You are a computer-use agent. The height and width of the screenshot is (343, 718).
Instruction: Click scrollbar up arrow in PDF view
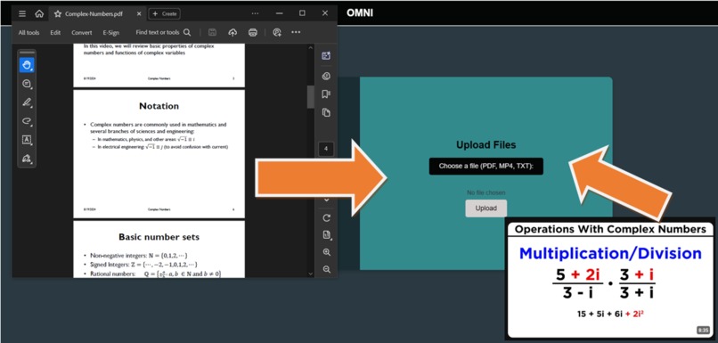point(311,47)
